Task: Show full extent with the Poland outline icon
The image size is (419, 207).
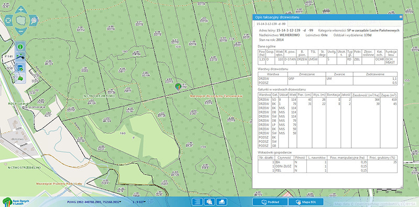Action: pos(21,20)
